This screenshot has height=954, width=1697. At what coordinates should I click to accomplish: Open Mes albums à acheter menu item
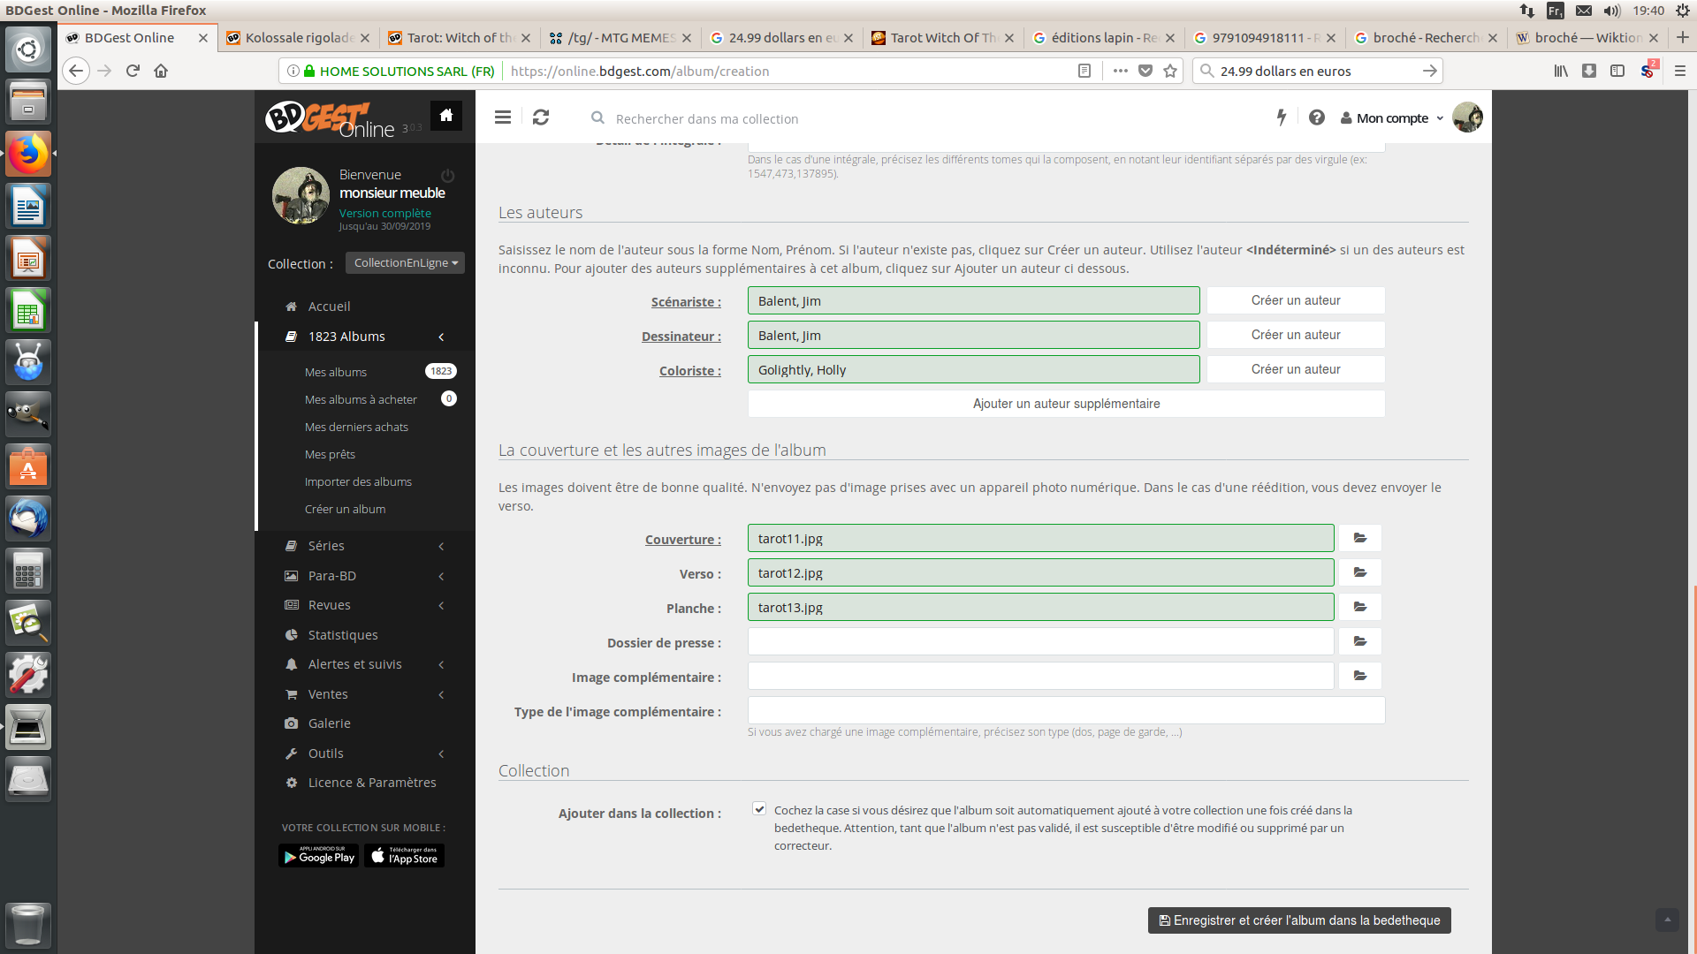(x=361, y=399)
